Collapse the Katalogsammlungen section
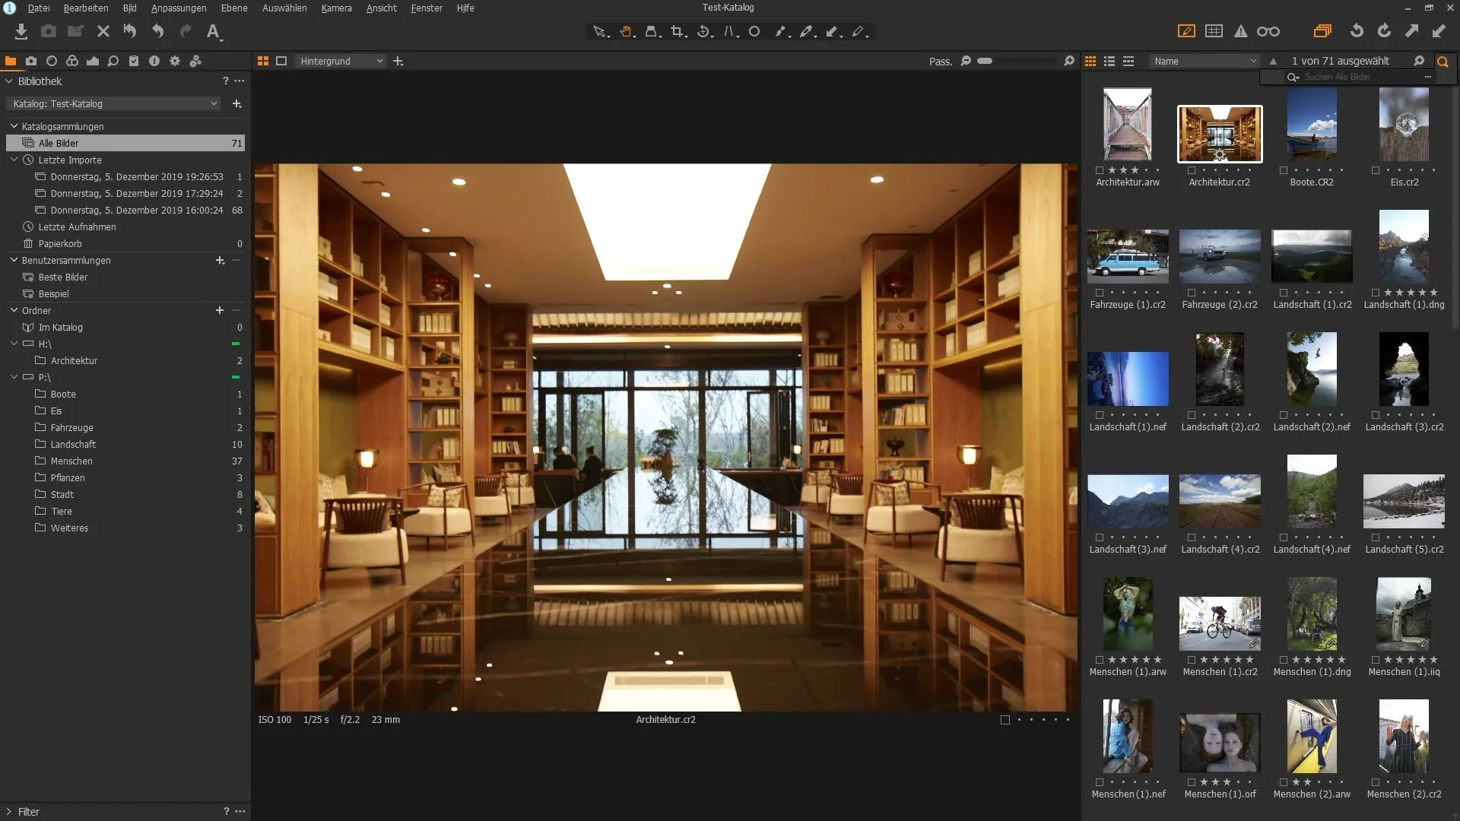 (14, 126)
